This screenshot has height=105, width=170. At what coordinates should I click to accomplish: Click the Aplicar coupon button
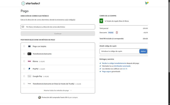pos(143,51)
